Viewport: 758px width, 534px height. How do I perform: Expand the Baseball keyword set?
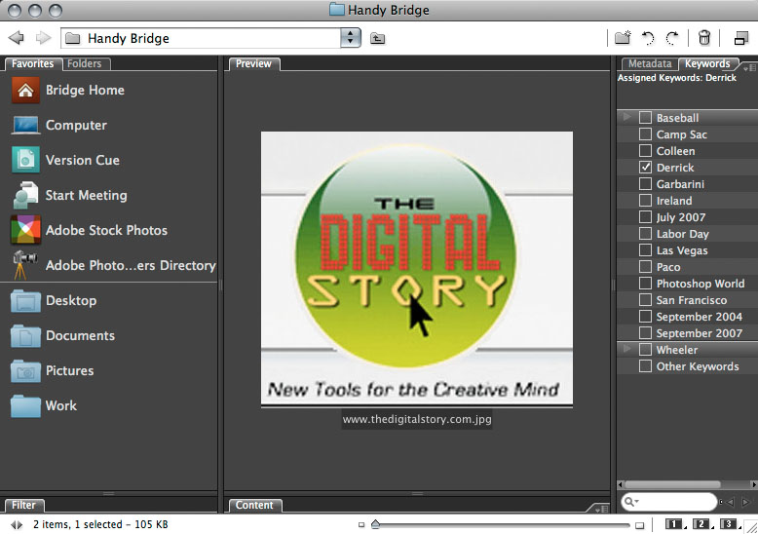tap(627, 117)
